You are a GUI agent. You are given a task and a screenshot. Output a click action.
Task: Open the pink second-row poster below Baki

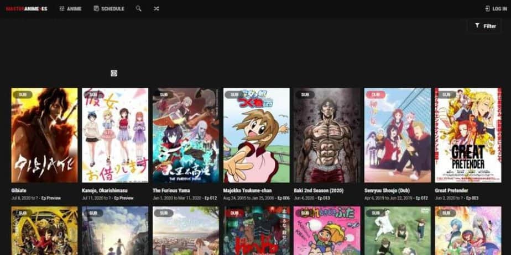(327, 231)
